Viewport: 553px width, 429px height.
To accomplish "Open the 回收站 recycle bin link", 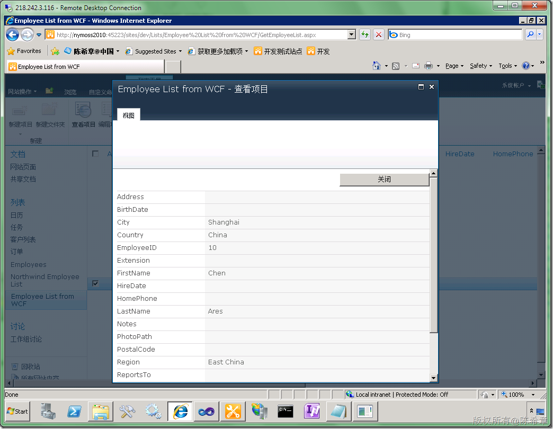I will click(30, 367).
